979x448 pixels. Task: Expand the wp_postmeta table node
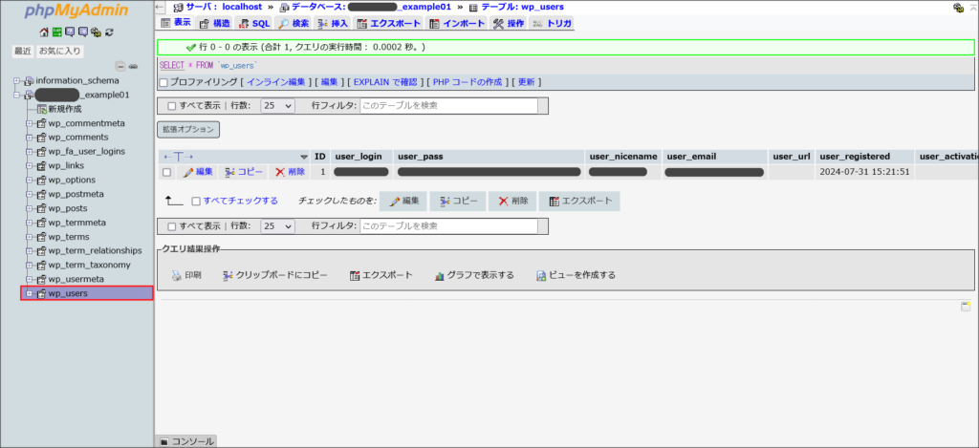[29, 194]
